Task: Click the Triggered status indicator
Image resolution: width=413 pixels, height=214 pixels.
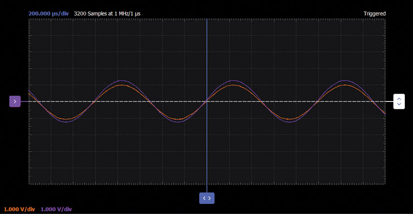Action: [374, 13]
